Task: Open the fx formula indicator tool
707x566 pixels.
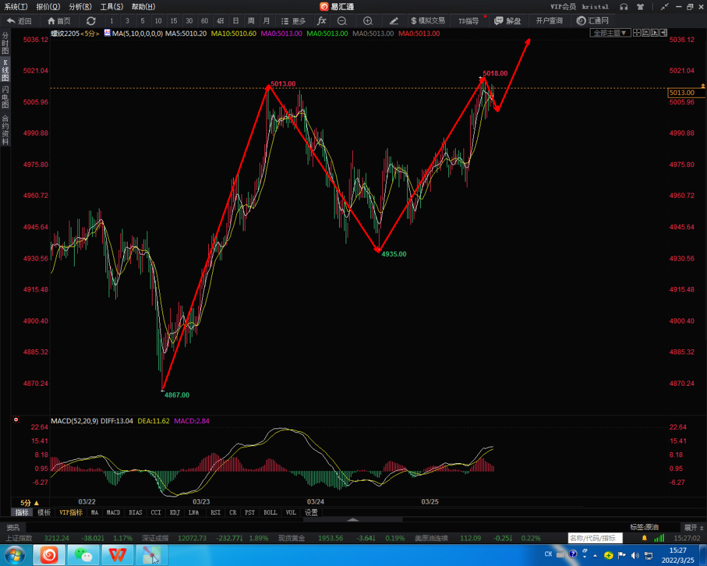Action: tap(321, 21)
